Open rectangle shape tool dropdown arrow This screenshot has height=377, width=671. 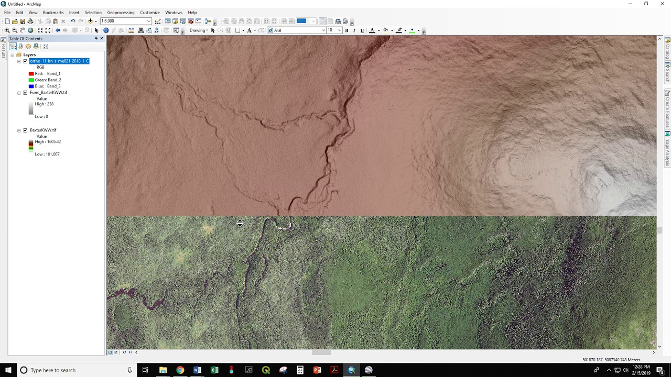tap(243, 30)
